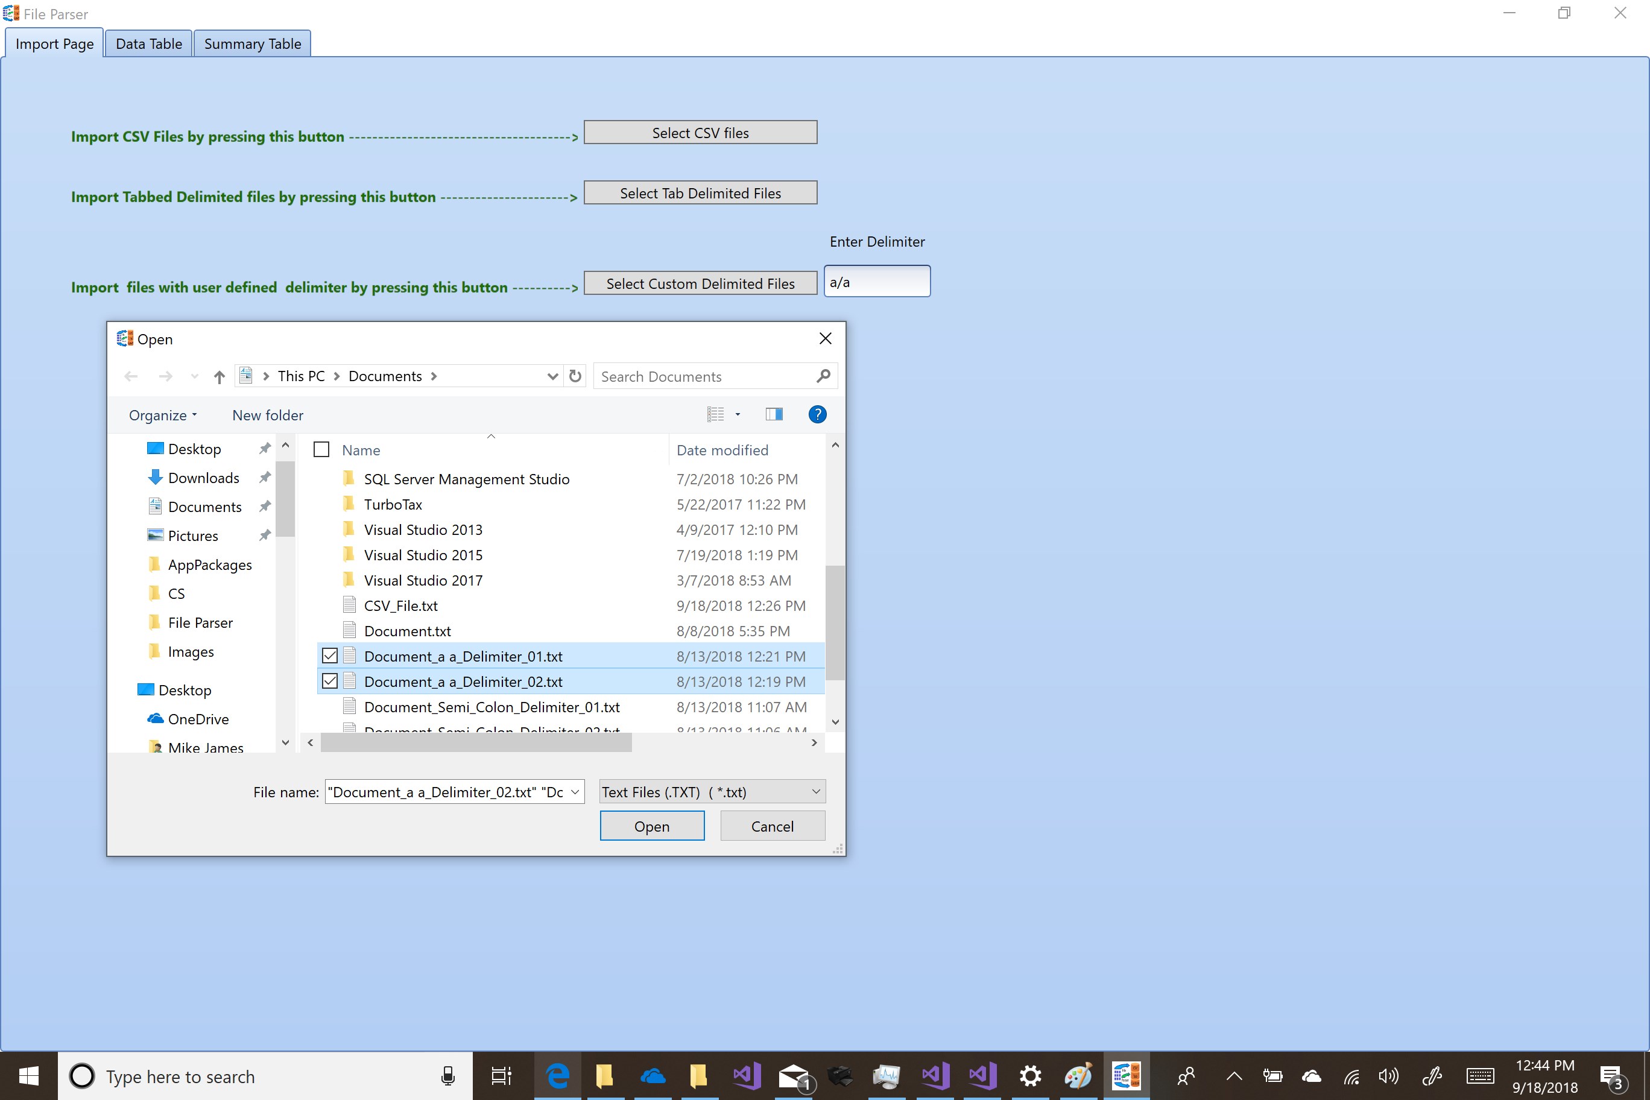Switch to the Data Table tab

click(149, 43)
